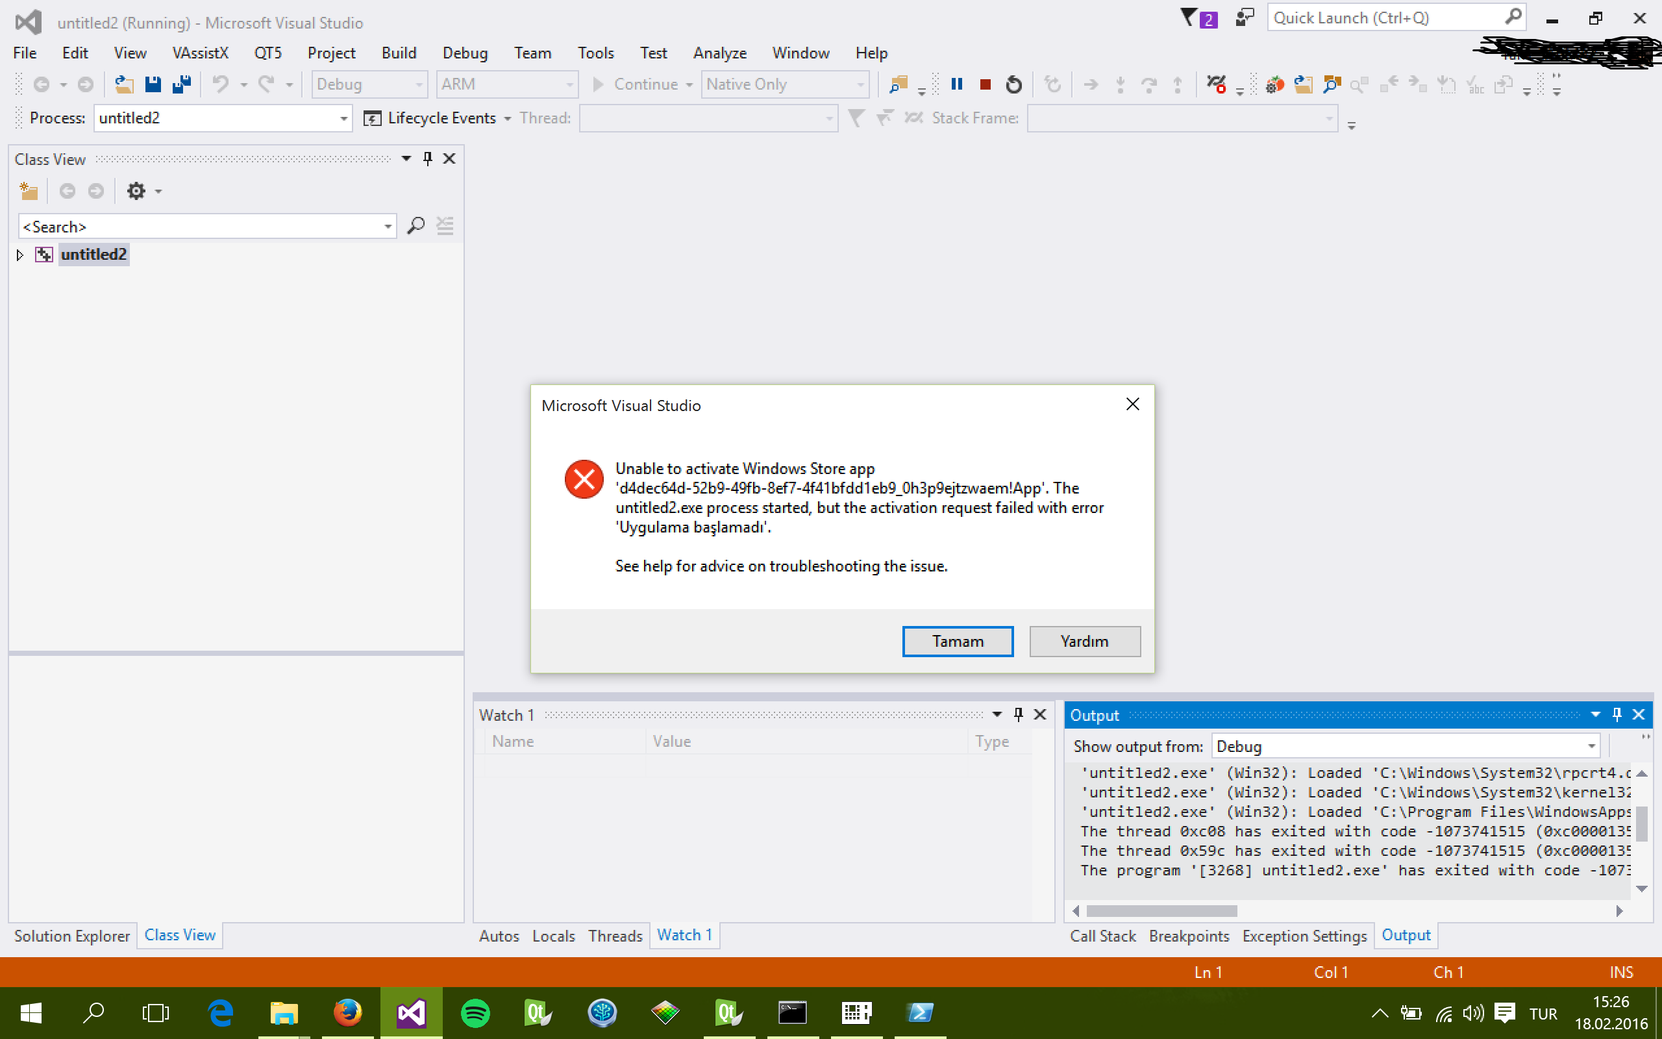The image size is (1662, 1039).
Task: Switch to the Solution Explorer tab
Action: pyautogui.click(x=72, y=936)
